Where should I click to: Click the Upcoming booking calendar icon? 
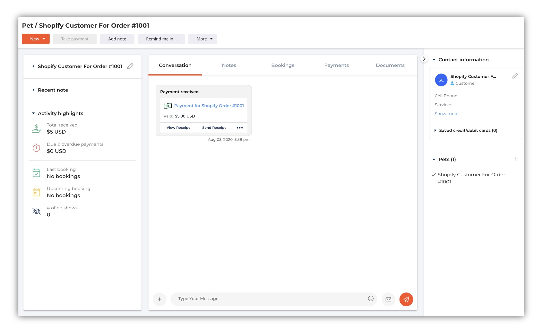pyautogui.click(x=37, y=192)
